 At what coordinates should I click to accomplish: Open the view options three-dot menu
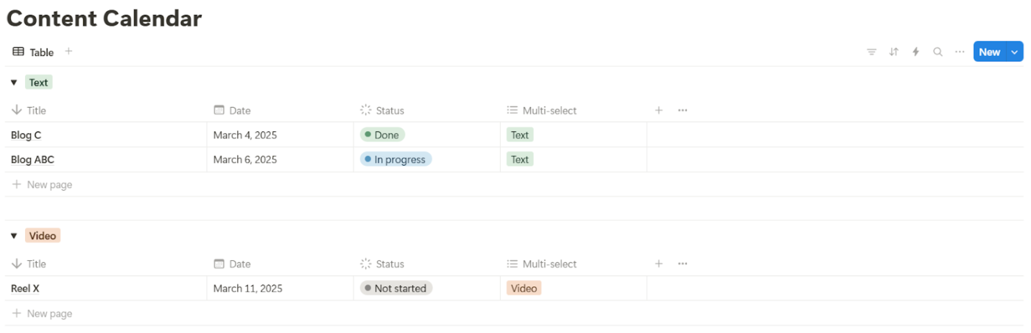[960, 52]
